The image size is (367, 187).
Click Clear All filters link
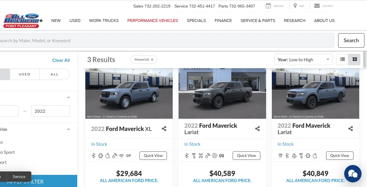pyautogui.click(x=61, y=60)
